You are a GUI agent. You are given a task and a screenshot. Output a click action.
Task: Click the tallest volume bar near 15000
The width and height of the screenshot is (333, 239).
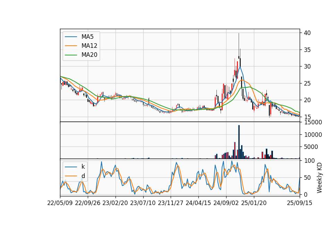tap(239, 142)
